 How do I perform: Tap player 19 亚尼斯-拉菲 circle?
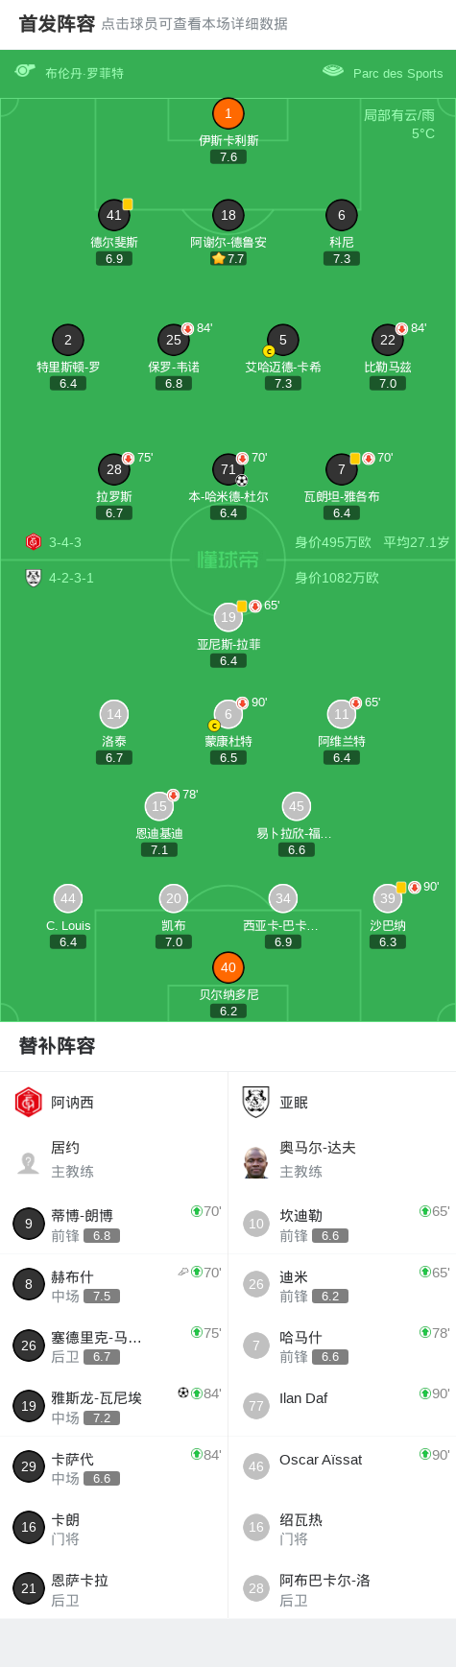point(228,617)
